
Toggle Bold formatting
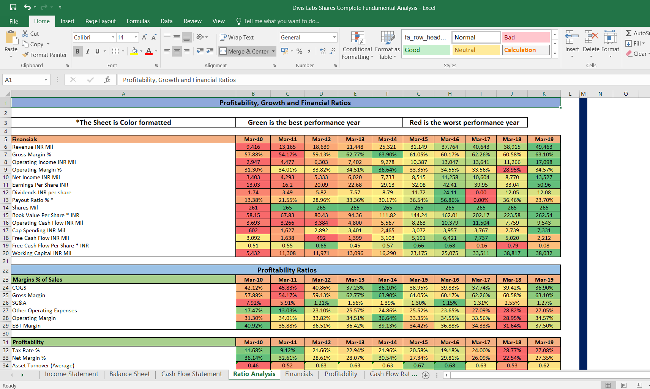[77, 51]
